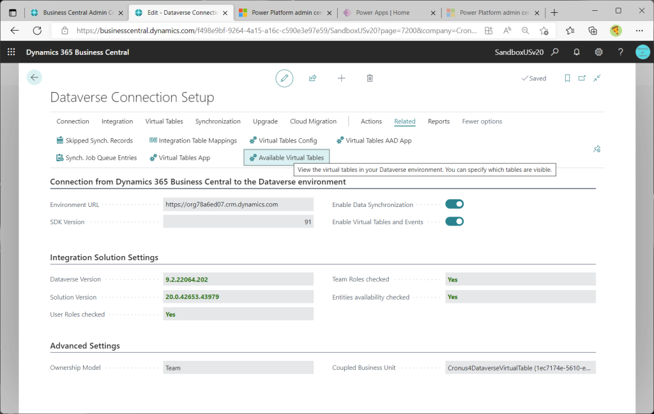654x414 pixels.
Task: Select the Related menu
Action: pyautogui.click(x=404, y=121)
